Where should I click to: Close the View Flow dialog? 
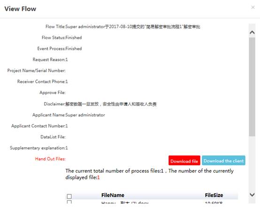click(x=252, y=8)
